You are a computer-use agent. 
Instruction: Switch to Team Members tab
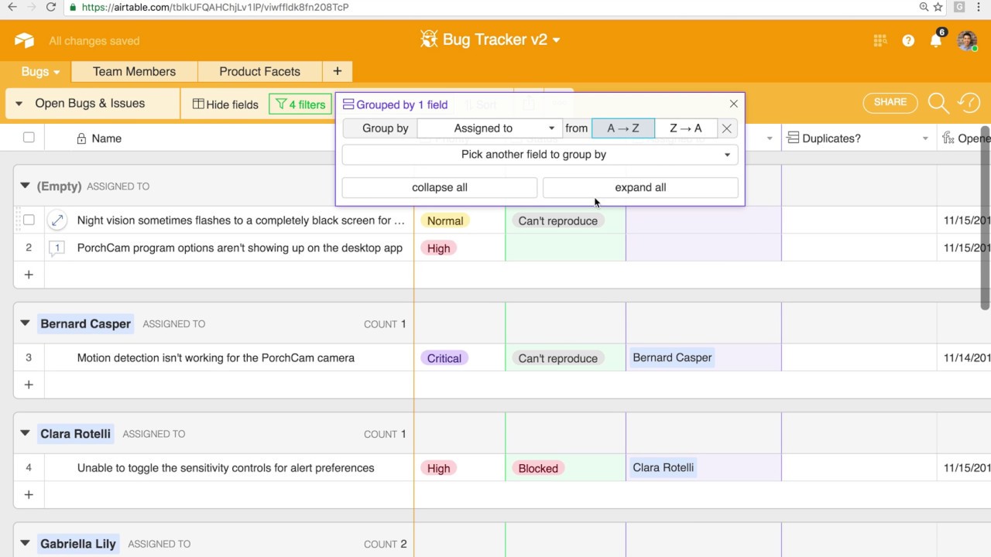[x=134, y=71]
